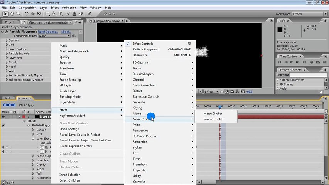Expand the Cannon property group in Effect Controls
The image size is (329, 185).
[7, 40]
